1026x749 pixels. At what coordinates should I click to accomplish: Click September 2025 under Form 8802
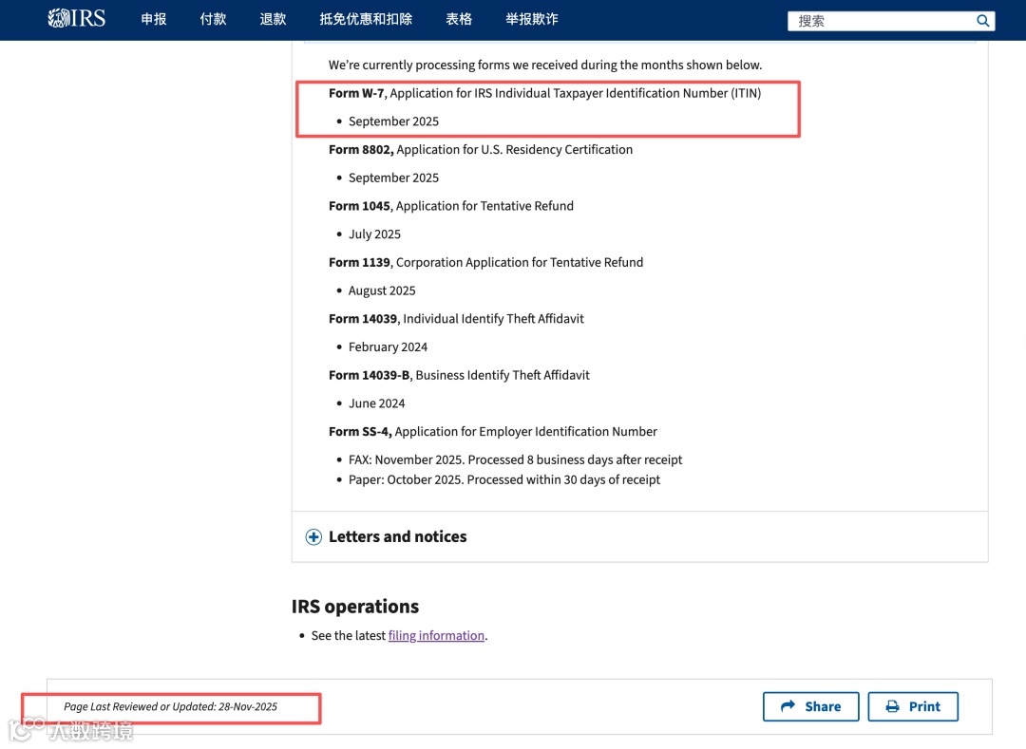[x=394, y=178]
